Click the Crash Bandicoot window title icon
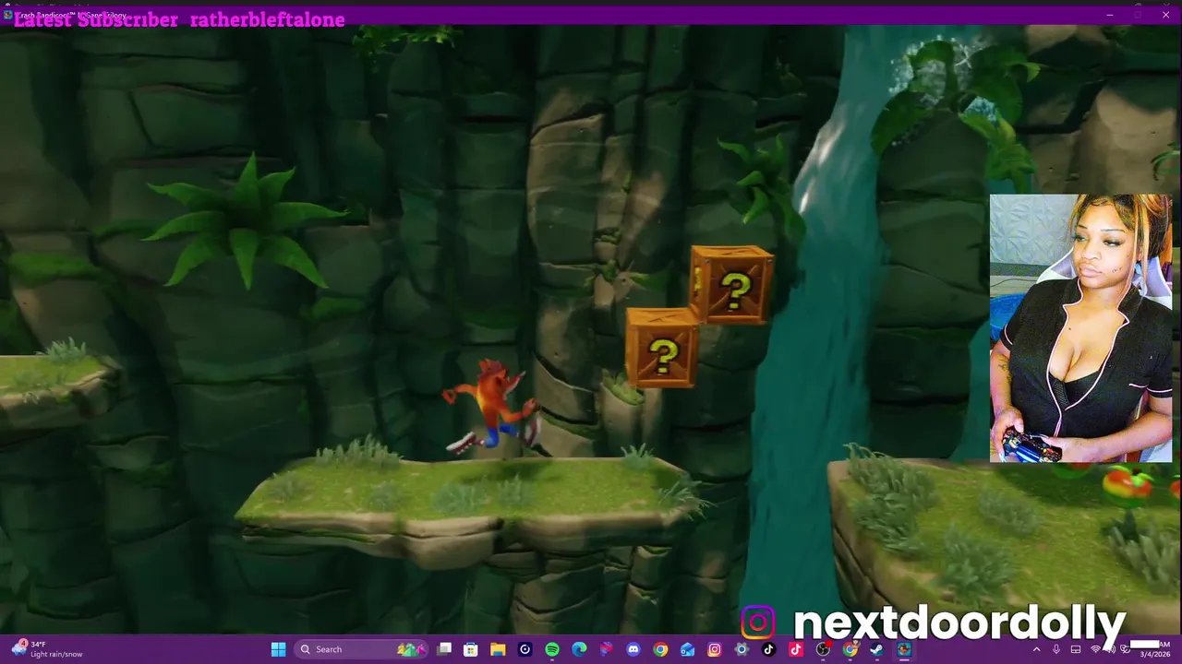Screen dimensions: 1182x664 [x=8, y=15]
